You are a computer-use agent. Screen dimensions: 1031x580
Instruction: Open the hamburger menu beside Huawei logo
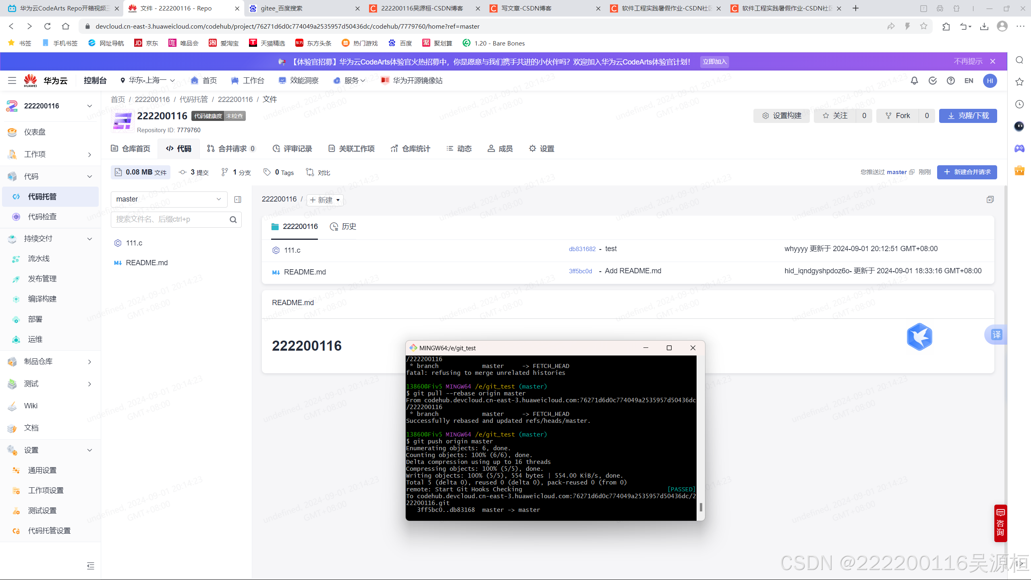click(12, 81)
